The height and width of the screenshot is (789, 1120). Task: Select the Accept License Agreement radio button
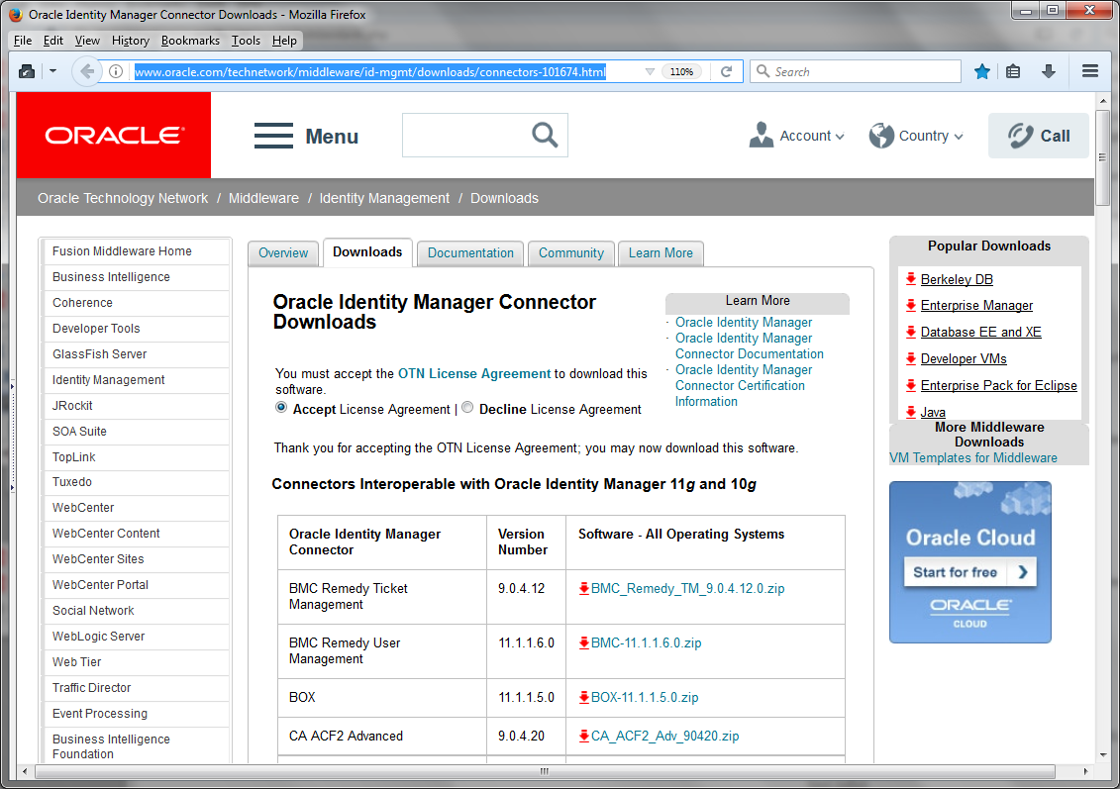(x=280, y=407)
